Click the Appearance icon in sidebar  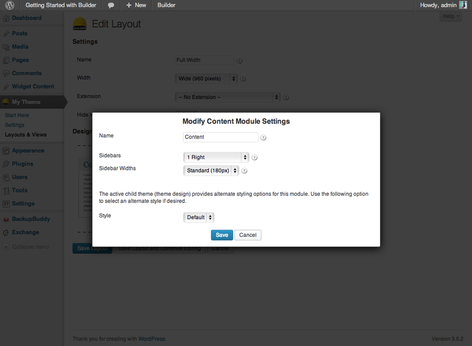pos(6,151)
